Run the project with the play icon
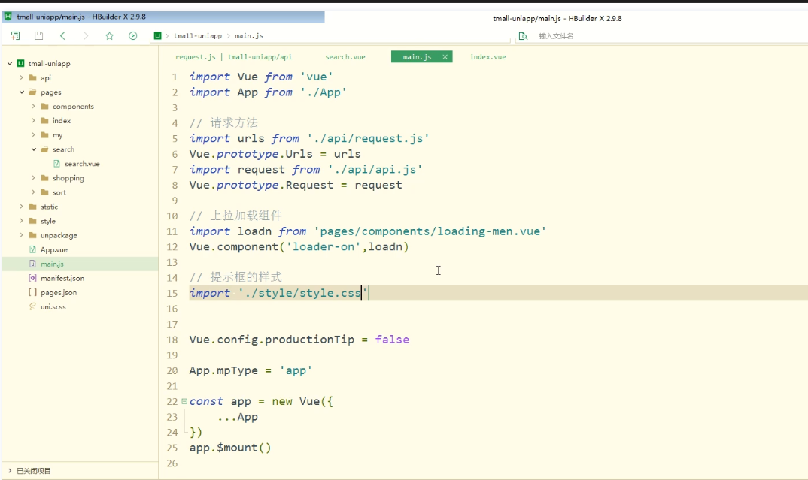 [x=133, y=35]
